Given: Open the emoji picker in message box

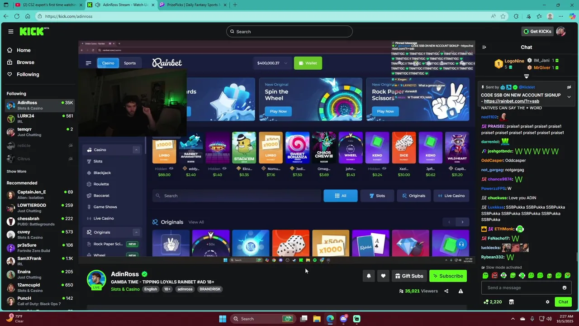Looking at the screenshot, I should [564, 288].
